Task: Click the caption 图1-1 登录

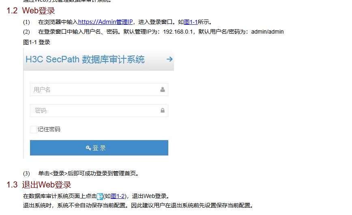Action: tap(36, 42)
